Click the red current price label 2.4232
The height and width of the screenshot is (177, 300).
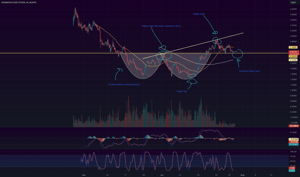[x=294, y=53]
